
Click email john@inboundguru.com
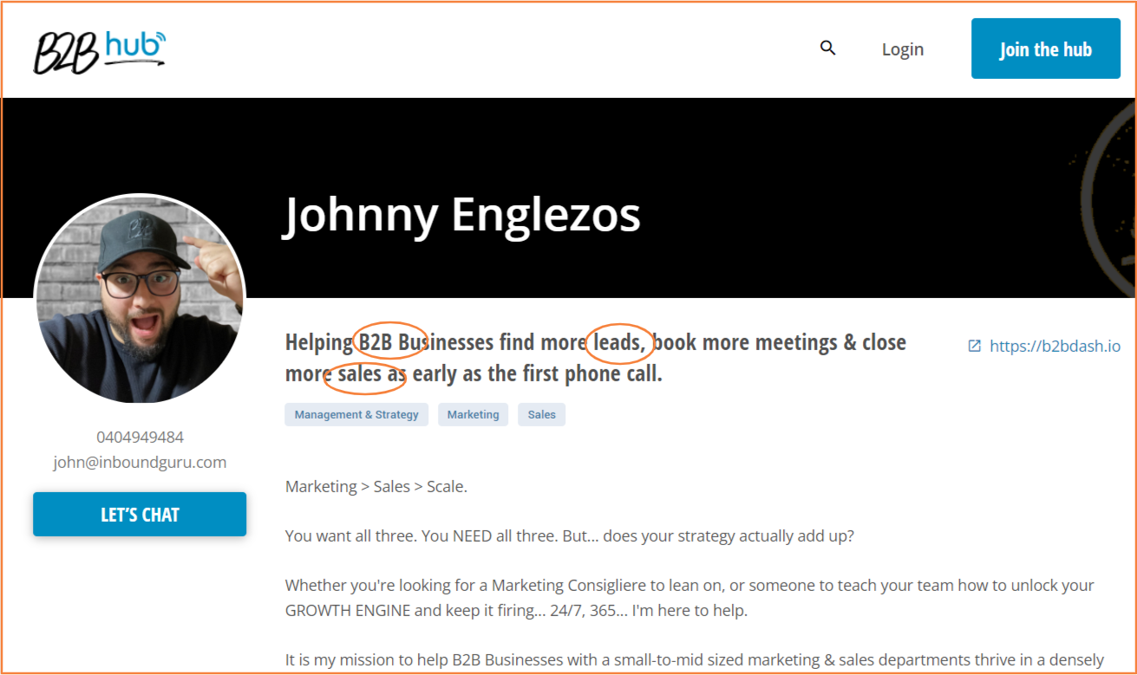tap(140, 462)
